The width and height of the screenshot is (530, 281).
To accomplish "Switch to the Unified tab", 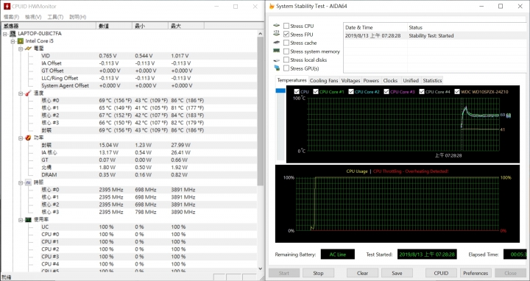I will pyautogui.click(x=411, y=80).
